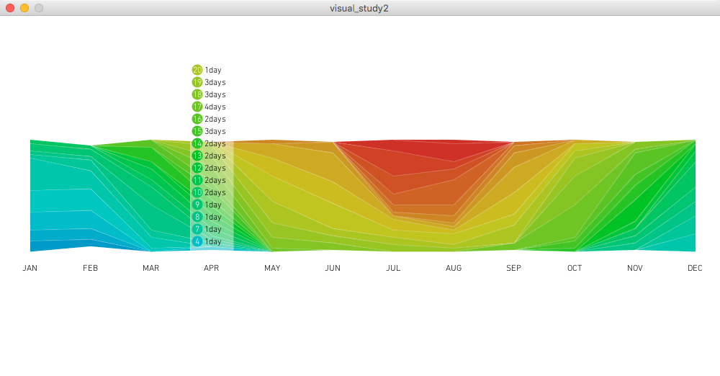Click the red area above July
Image resolution: width=720 pixels, height=376 pixels.
pyautogui.click(x=403, y=155)
